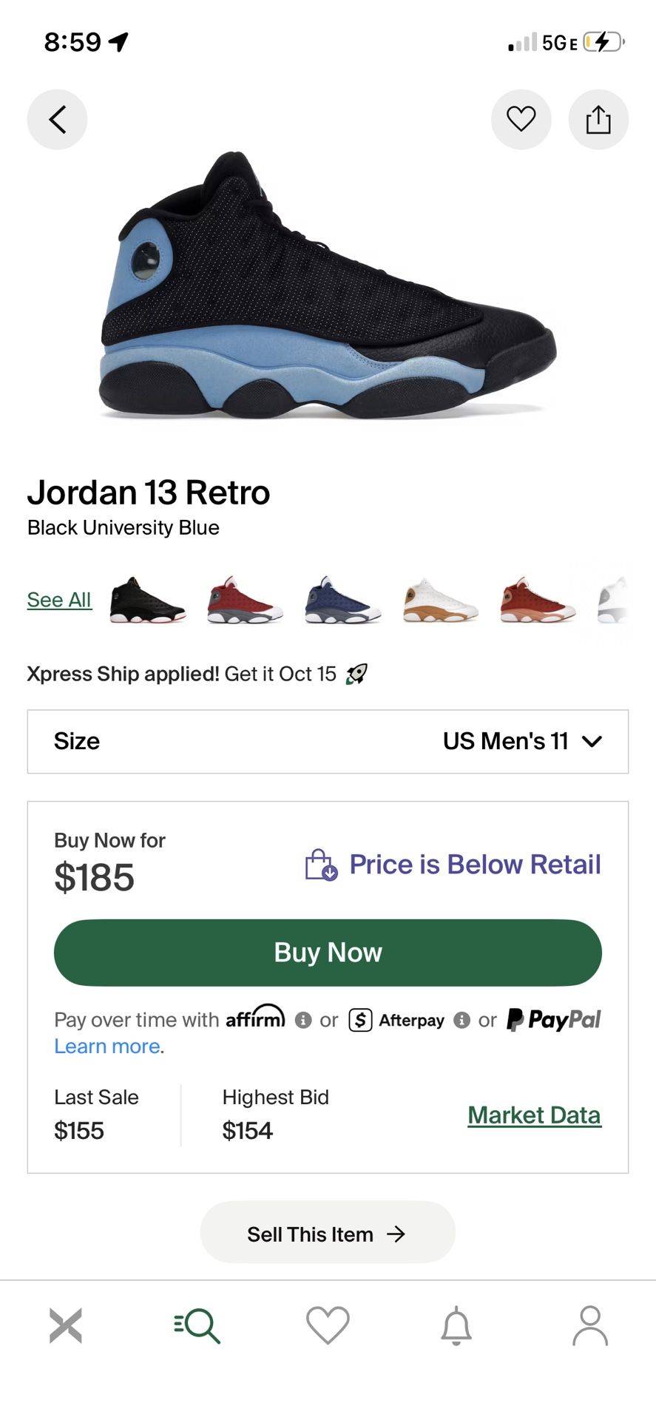
Task: Open the StockX home tab
Action: pyautogui.click(x=66, y=1325)
